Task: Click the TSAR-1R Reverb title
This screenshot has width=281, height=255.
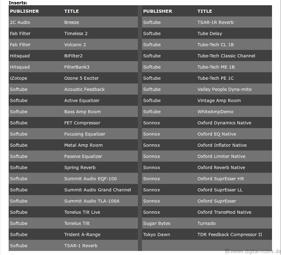Action: [215, 22]
